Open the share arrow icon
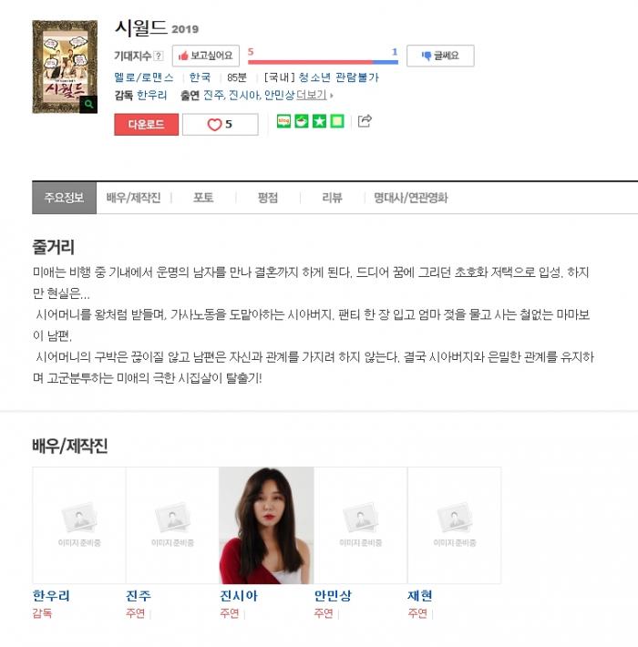This screenshot has width=638, height=647. tap(365, 121)
